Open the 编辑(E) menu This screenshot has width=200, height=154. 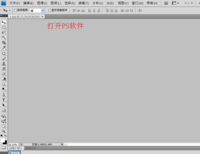pyautogui.click(x=28, y=3)
